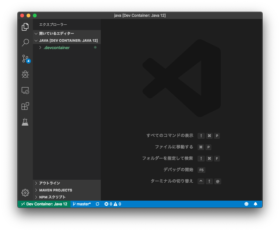280x231 pixels.
Task: Close the window with the red button
Action: [x=22, y=16]
